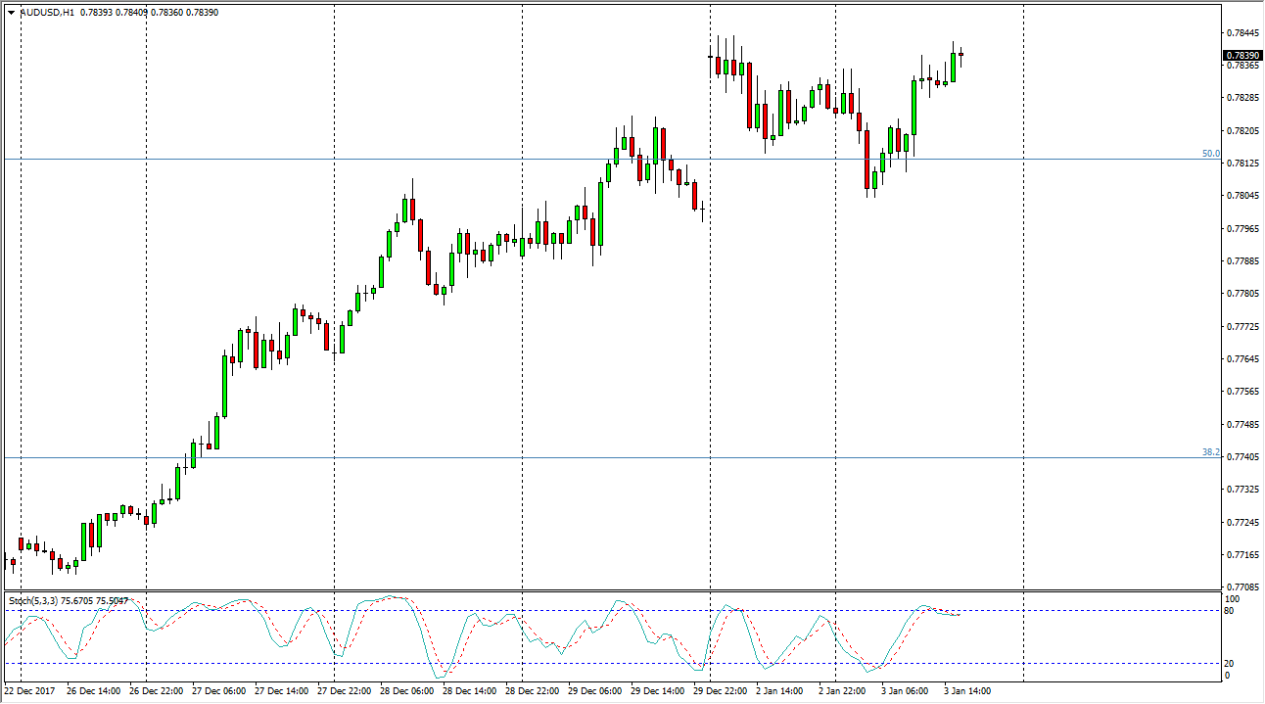Click the stochastic level 80 scale label
This screenshot has height=704, width=1265.
point(1231,611)
